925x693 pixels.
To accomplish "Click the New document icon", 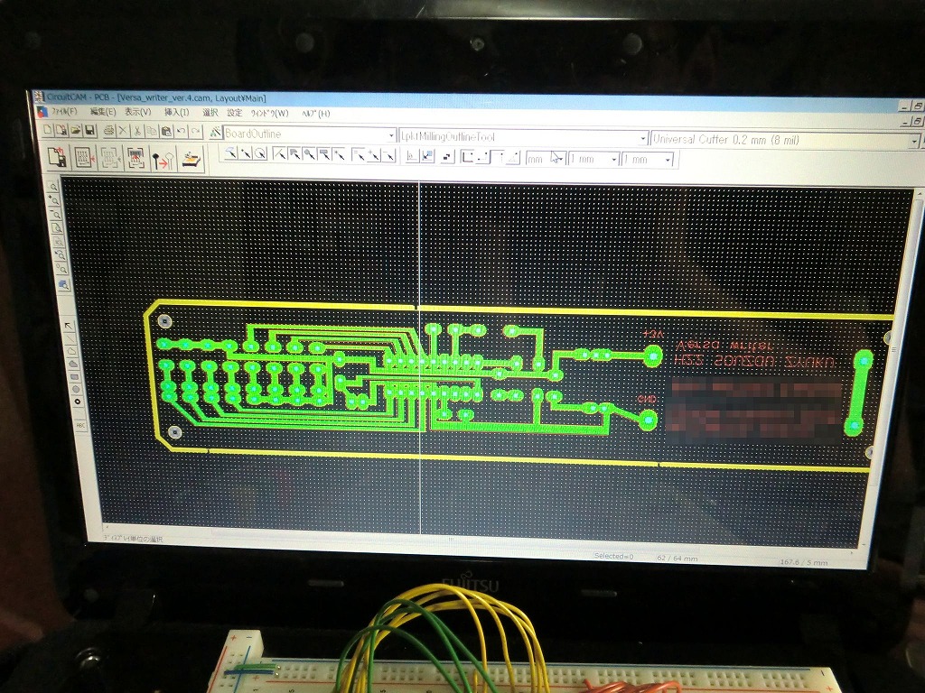I will tap(48, 130).
